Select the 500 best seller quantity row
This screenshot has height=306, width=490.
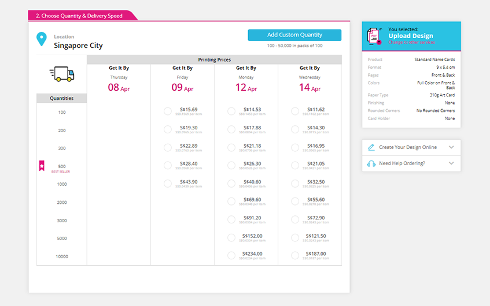tap(62, 166)
